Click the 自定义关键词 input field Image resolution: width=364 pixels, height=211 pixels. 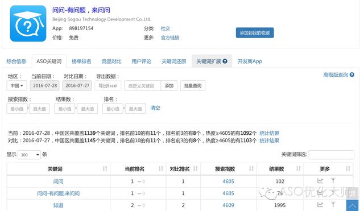tap(142, 86)
